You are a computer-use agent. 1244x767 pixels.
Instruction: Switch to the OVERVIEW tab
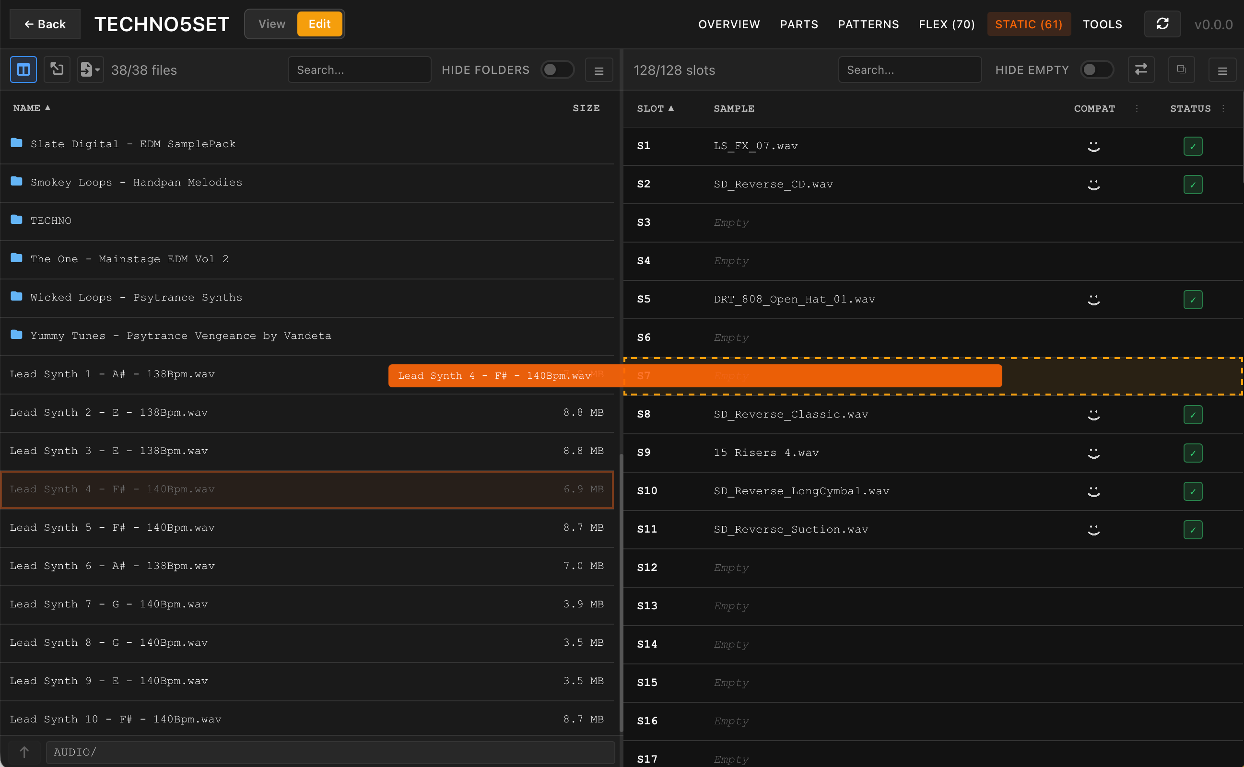click(x=729, y=24)
